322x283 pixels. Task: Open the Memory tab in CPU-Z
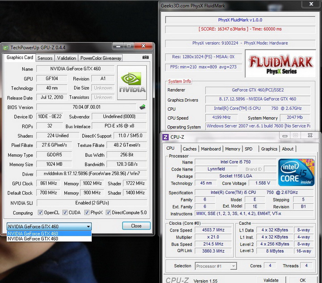point(233,149)
